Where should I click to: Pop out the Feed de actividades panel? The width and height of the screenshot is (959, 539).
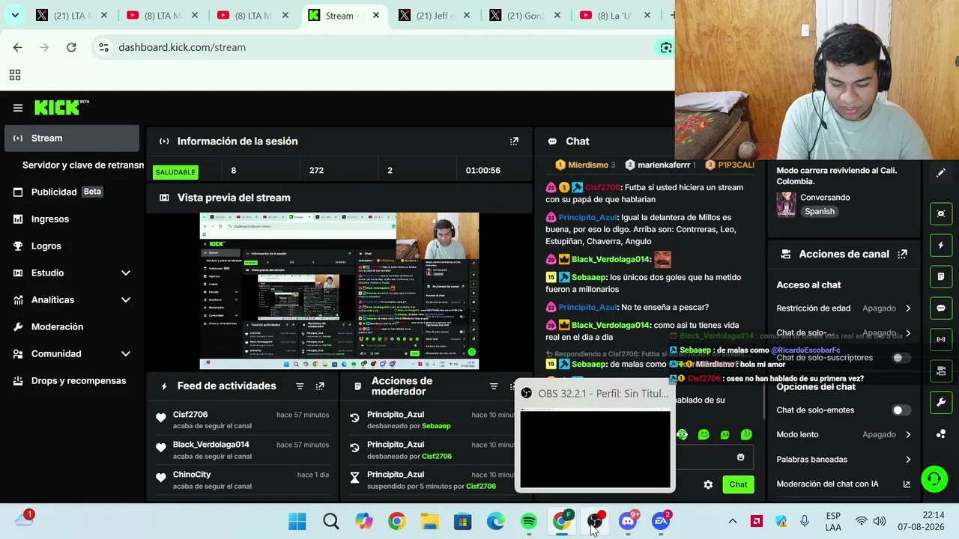click(320, 386)
